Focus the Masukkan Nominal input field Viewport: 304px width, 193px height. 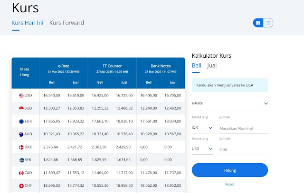tap(244, 128)
